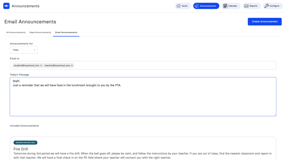Select the Email Announcements tab
This screenshot has height=160, width=285.
[66, 32]
